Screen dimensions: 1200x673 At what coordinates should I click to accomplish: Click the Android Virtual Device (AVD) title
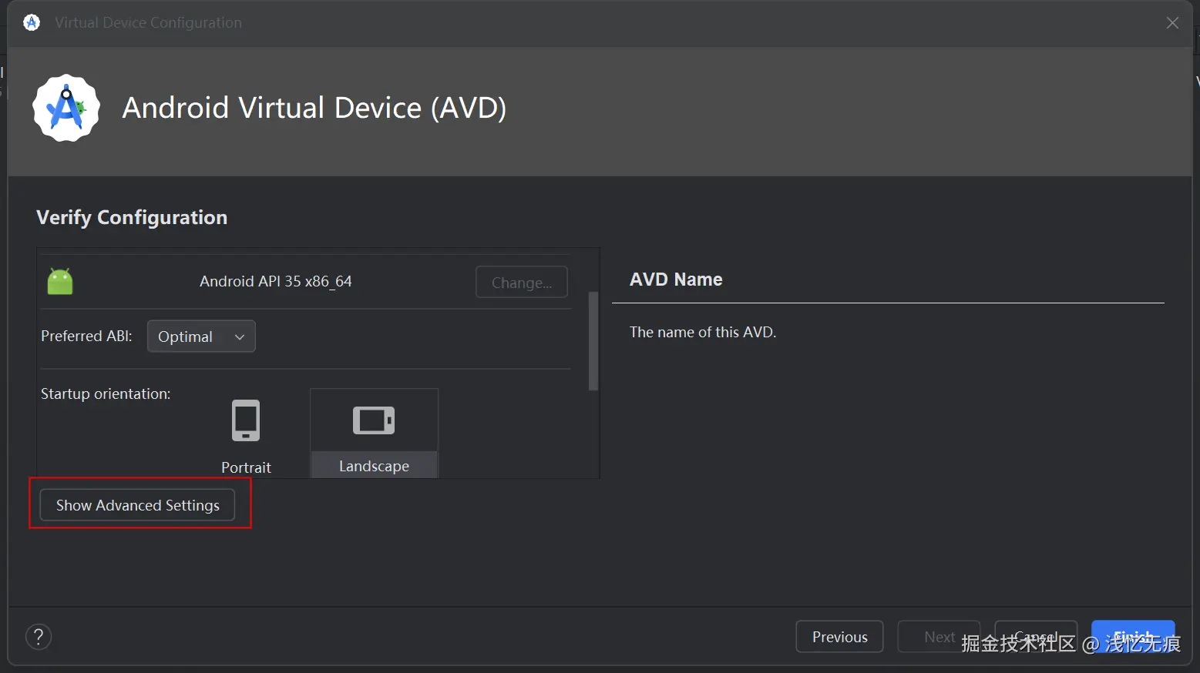tap(314, 108)
